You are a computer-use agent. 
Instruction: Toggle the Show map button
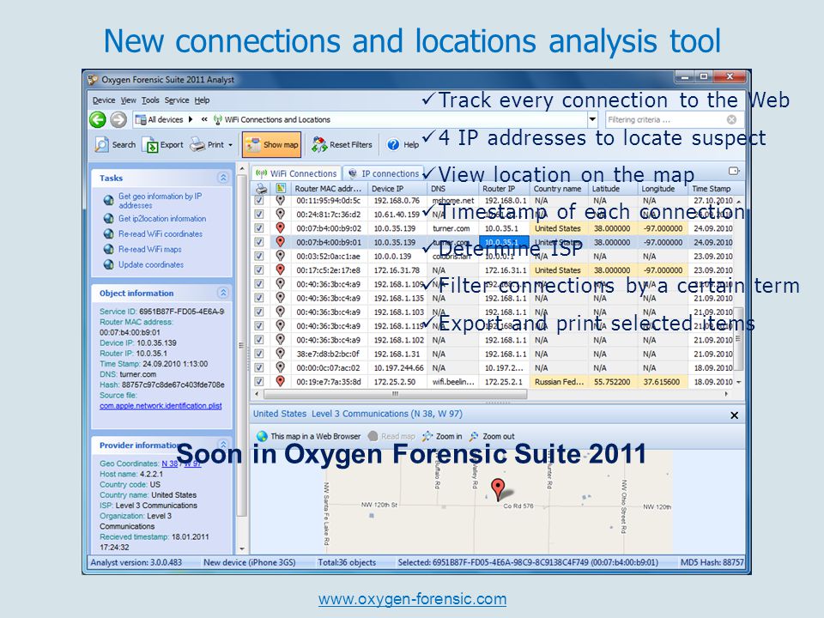[272, 144]
